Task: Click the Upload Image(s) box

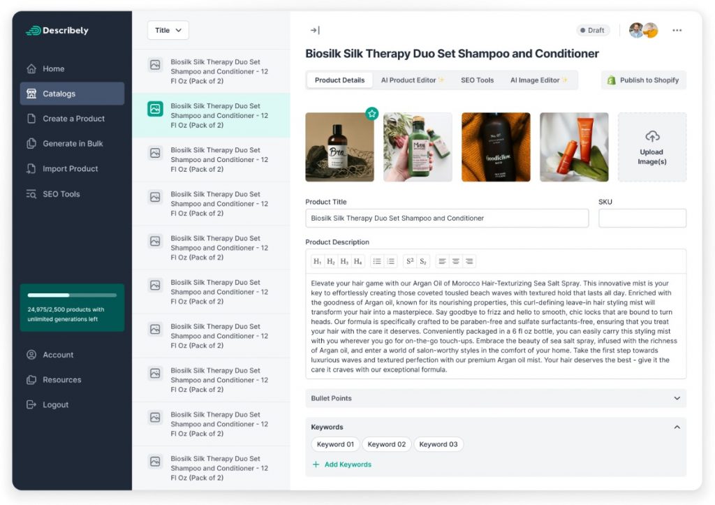Action: 651,147
